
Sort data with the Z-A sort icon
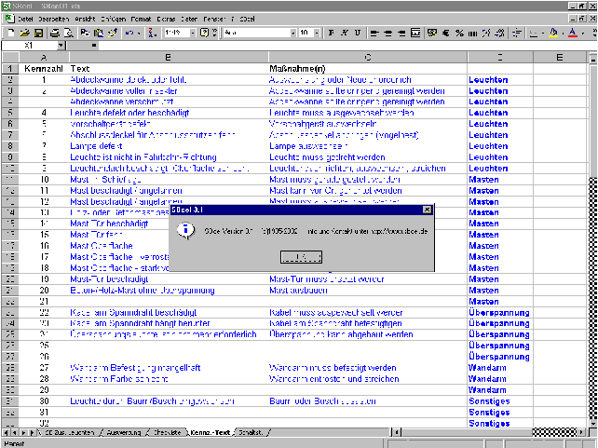pos(152,34)
